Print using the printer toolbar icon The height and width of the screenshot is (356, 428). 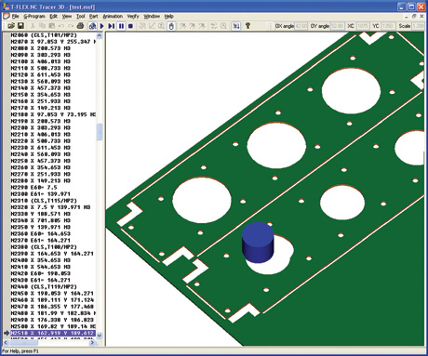[80, 26]
